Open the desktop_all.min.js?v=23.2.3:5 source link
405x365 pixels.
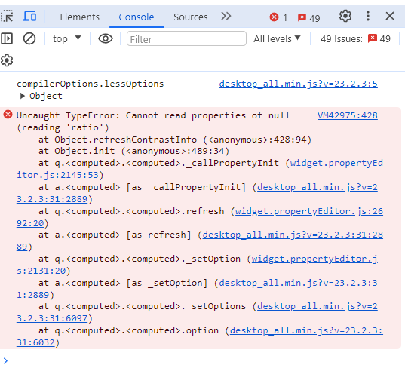[298, 84]
